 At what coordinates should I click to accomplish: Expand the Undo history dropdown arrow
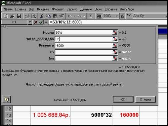tap(74, 16)
